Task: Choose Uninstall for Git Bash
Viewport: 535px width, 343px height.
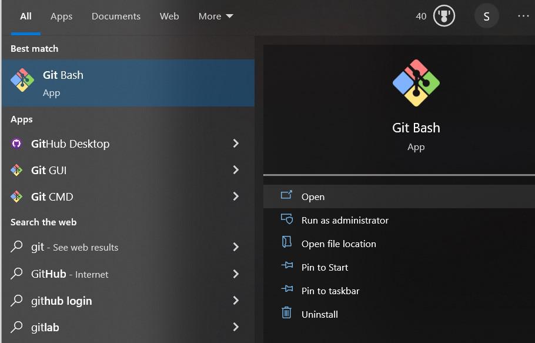Action: tap(399, 314)
